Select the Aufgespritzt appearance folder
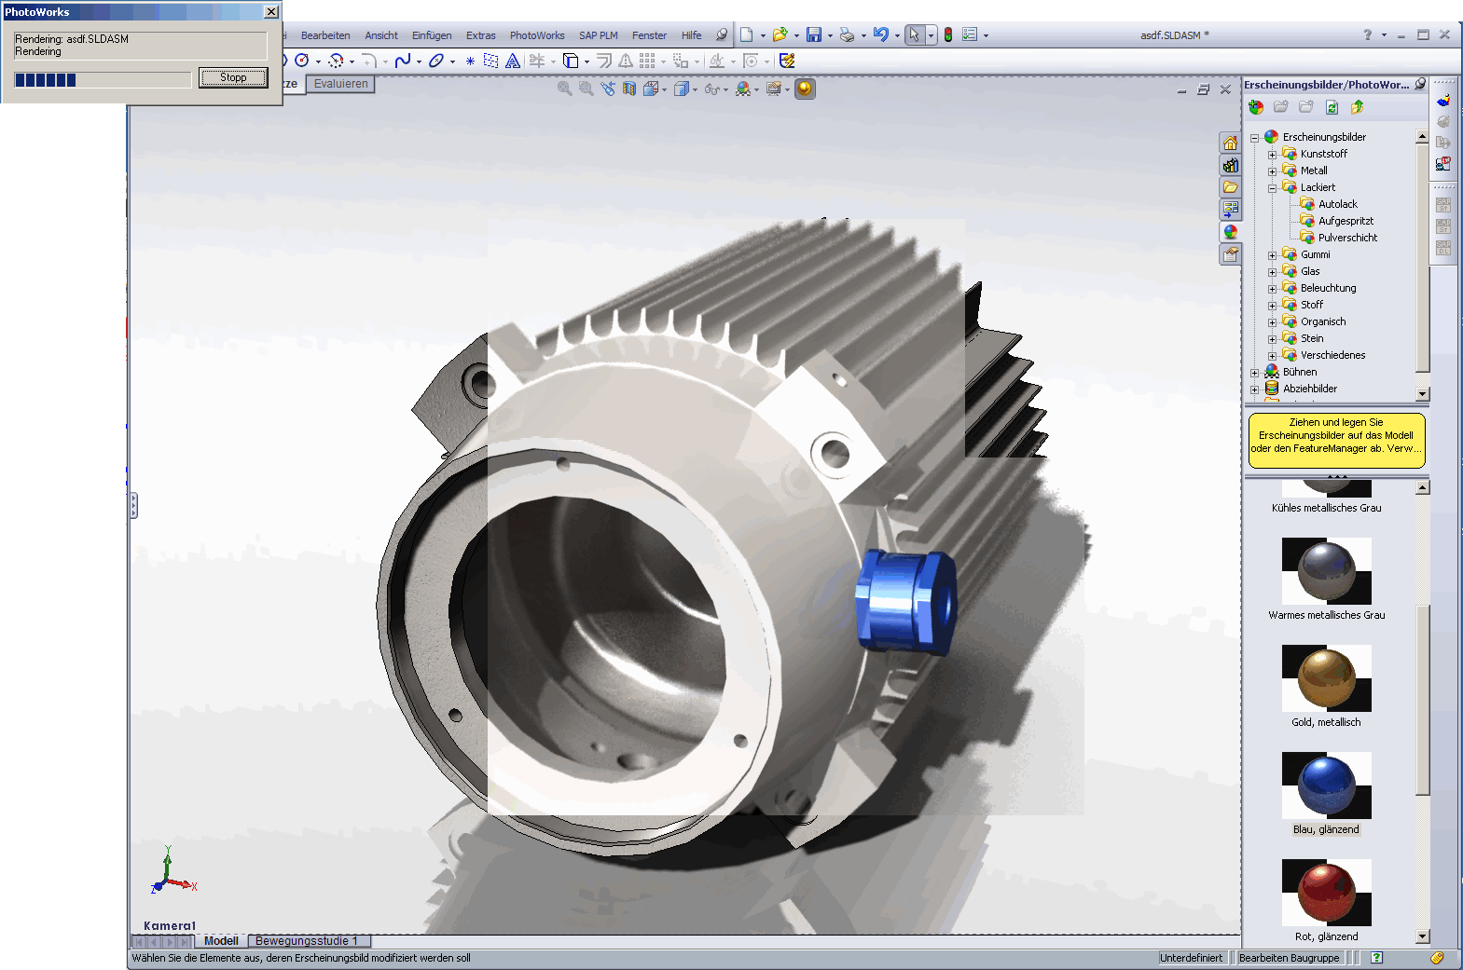The height and width of the screenshot is (970, 1463). pyautogui.click(x=1346, y=221)
